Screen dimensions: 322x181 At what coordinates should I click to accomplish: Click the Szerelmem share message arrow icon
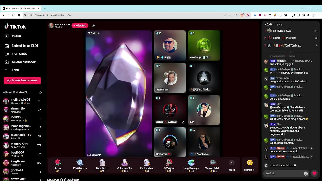pos(266,79)
